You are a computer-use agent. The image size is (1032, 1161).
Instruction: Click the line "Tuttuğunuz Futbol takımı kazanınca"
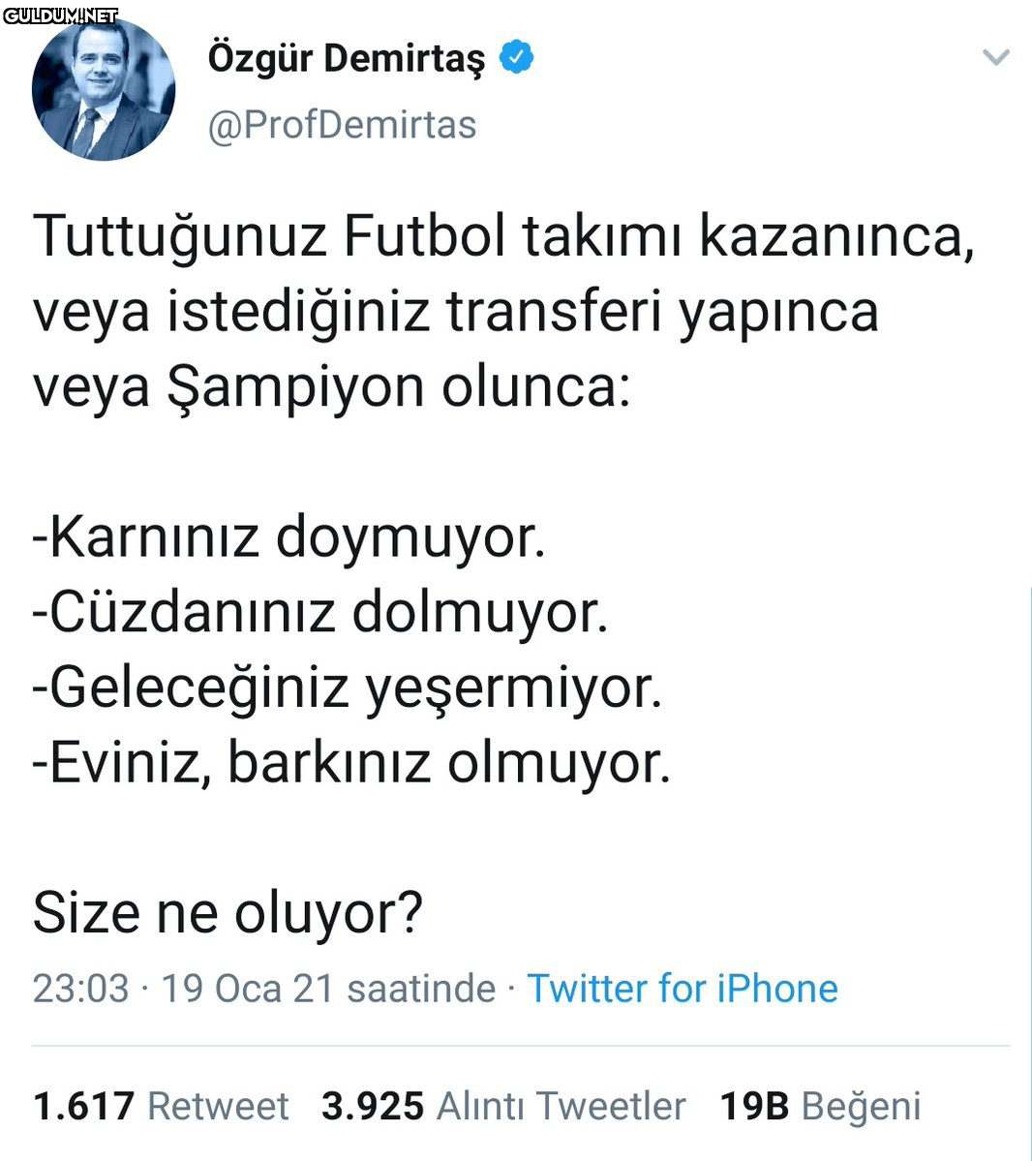point(503,235)
